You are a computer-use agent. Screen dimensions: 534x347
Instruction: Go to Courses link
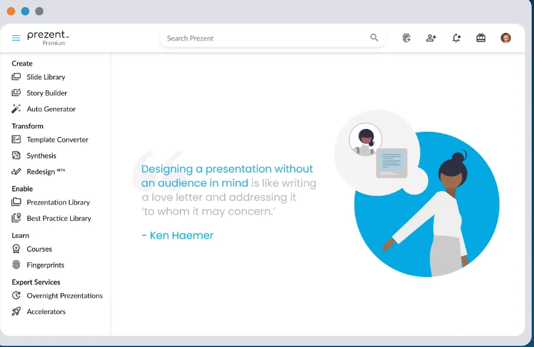pos(39,249)
